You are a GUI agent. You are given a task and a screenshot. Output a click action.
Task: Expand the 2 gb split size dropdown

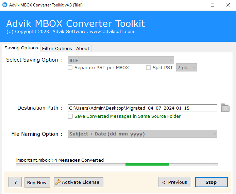(x=186, y=67)
